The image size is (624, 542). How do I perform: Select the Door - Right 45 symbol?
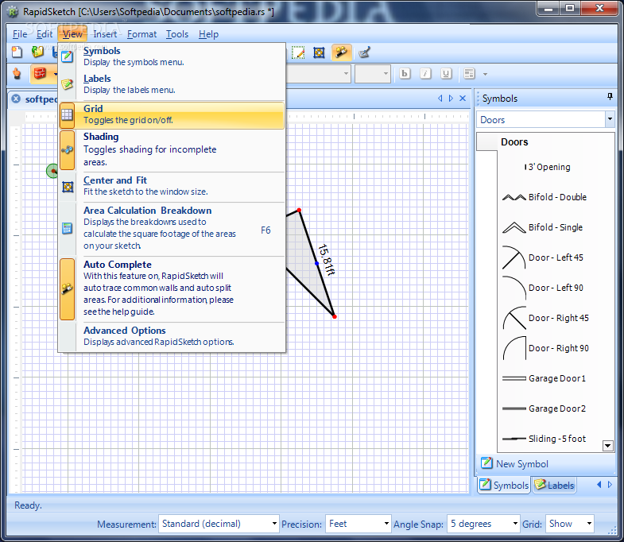click(545, 319)
